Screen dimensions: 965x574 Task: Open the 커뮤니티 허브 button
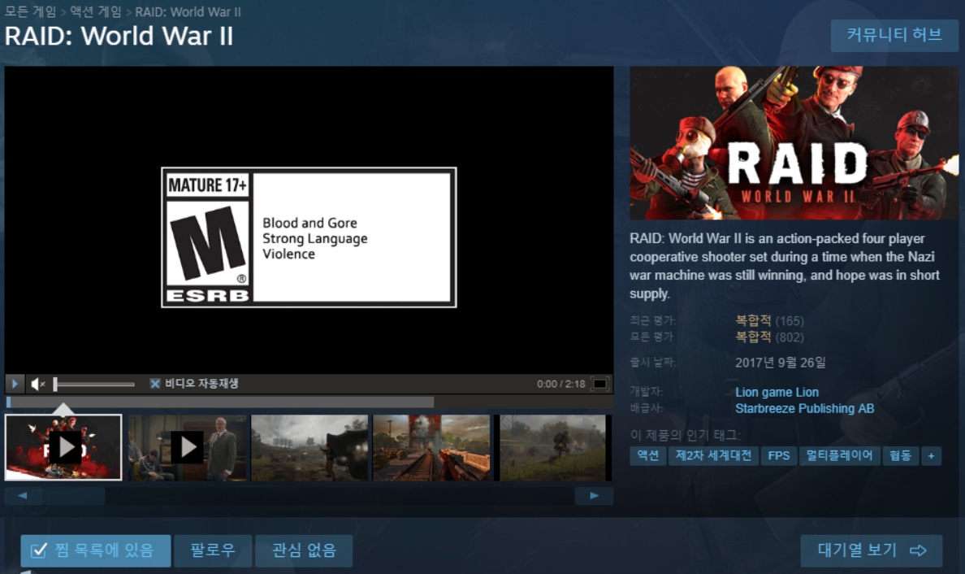click(894, 35)
